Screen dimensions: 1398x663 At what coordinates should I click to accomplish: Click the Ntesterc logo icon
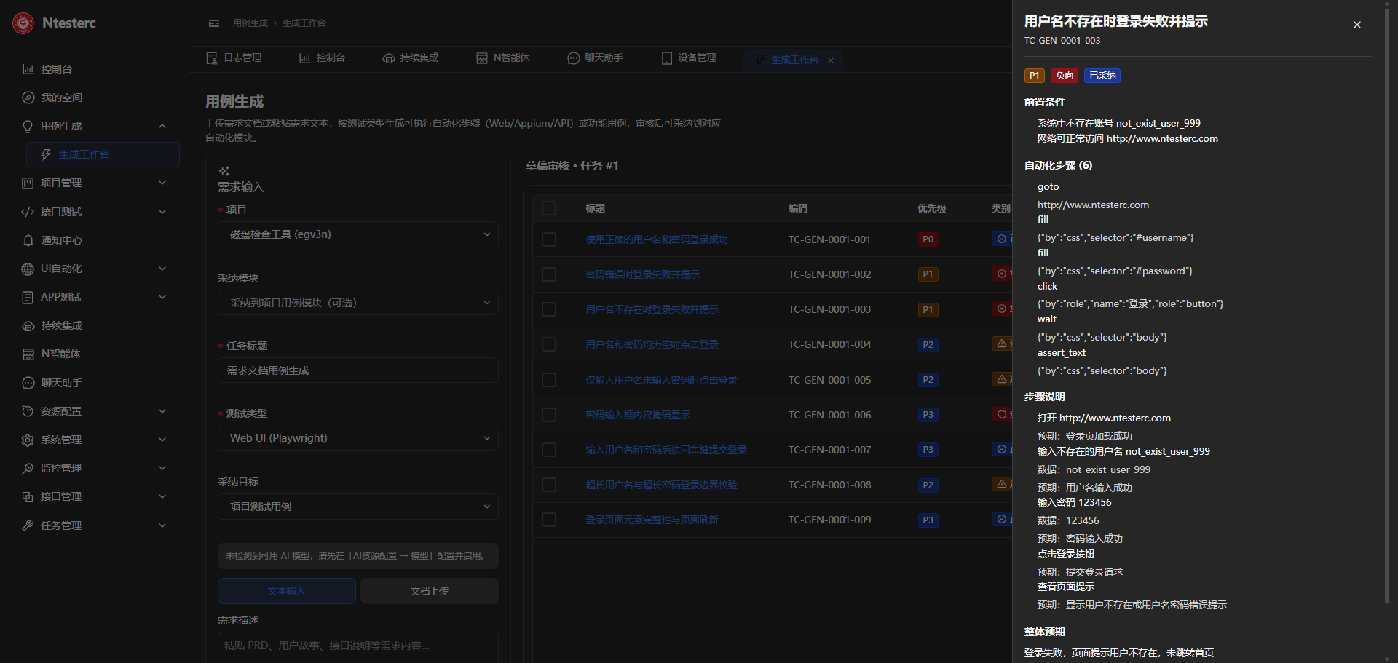point(23,23)
